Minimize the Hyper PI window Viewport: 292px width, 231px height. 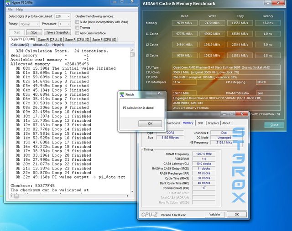[x=115, y=2]
